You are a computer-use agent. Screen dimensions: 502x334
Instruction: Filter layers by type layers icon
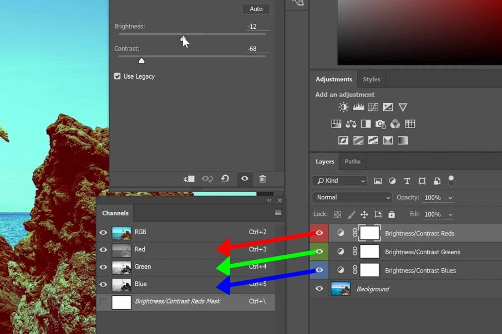407,181
